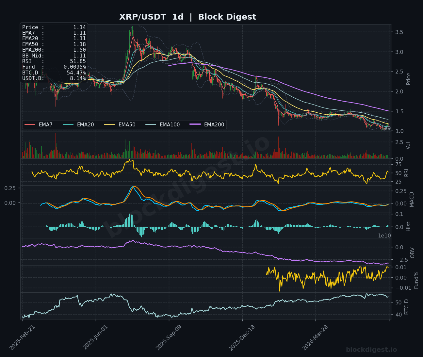The width and height of the screenshot is (423, 357).
Task: Click the USDT.D 8.14% row in stats box
Action: (x=54, y=78)
